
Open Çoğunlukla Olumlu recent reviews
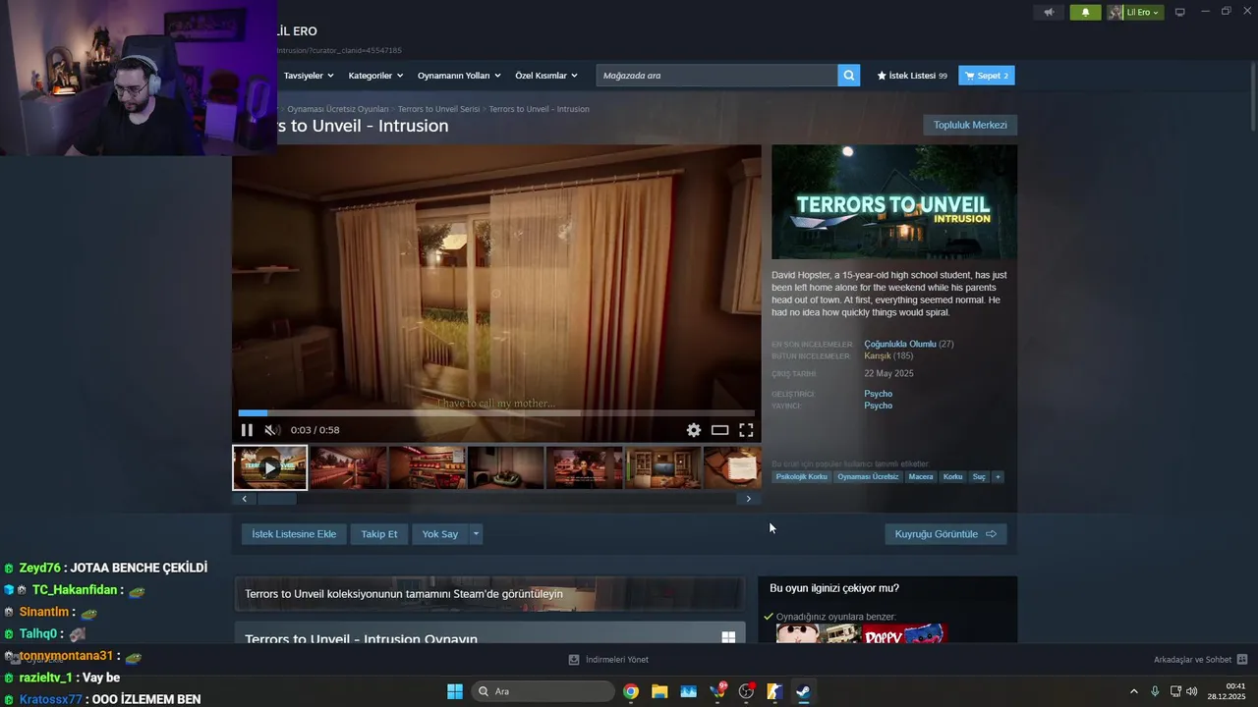pyautogui.click(x=900, y=344)
